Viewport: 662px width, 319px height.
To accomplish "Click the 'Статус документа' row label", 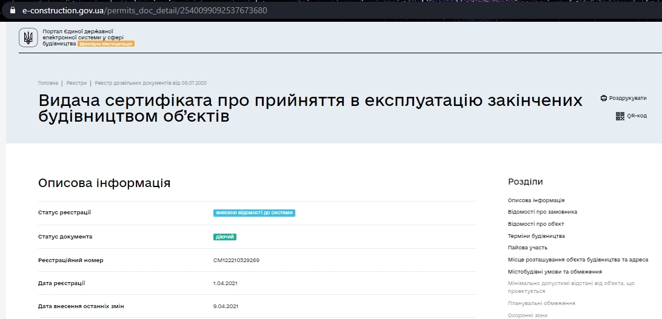I will coord(65,237).
